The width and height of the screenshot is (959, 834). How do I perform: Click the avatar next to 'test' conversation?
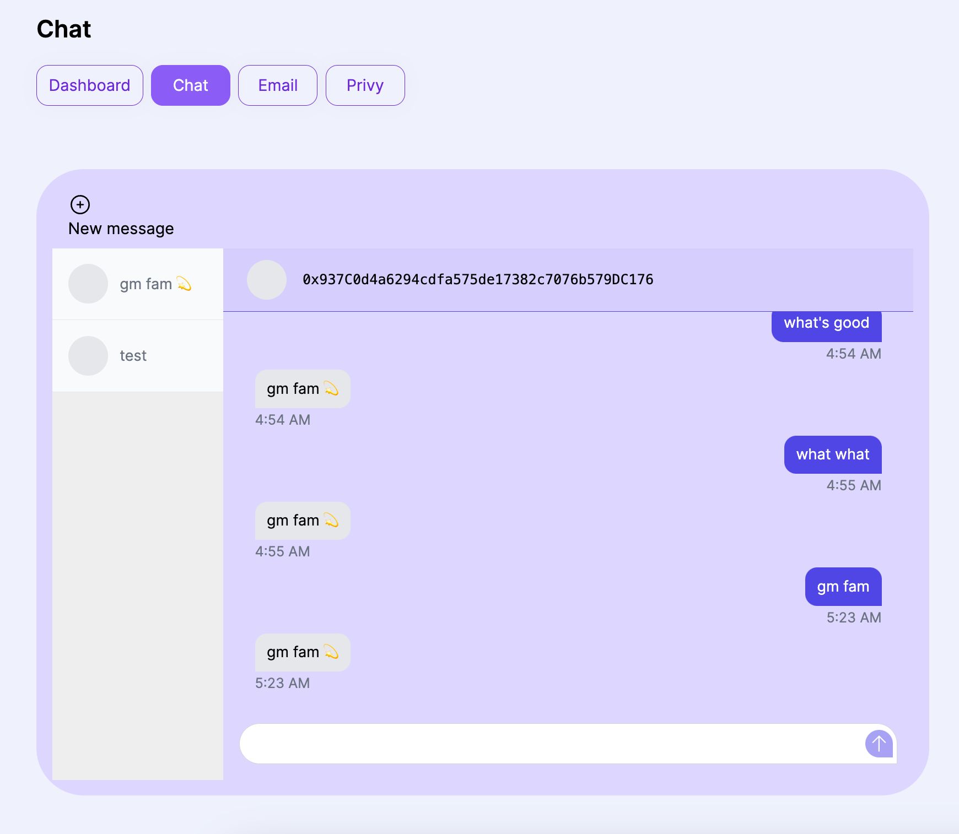[88, 356]
